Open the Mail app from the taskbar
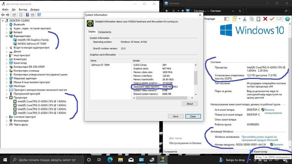The image size is (292, 164). click(x=131, y=160)
